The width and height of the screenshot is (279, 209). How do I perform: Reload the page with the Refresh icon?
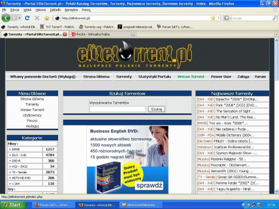pyautogui.click(x=27, y=18)
